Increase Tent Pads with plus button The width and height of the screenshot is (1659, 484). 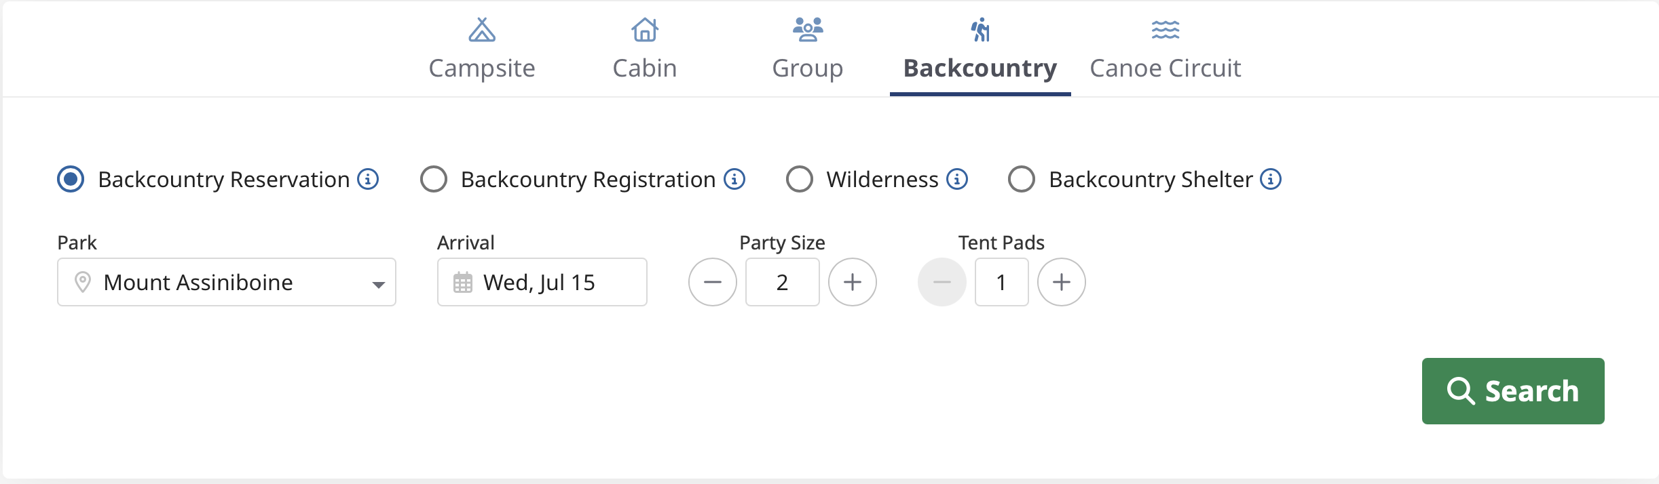(1061, 282)
